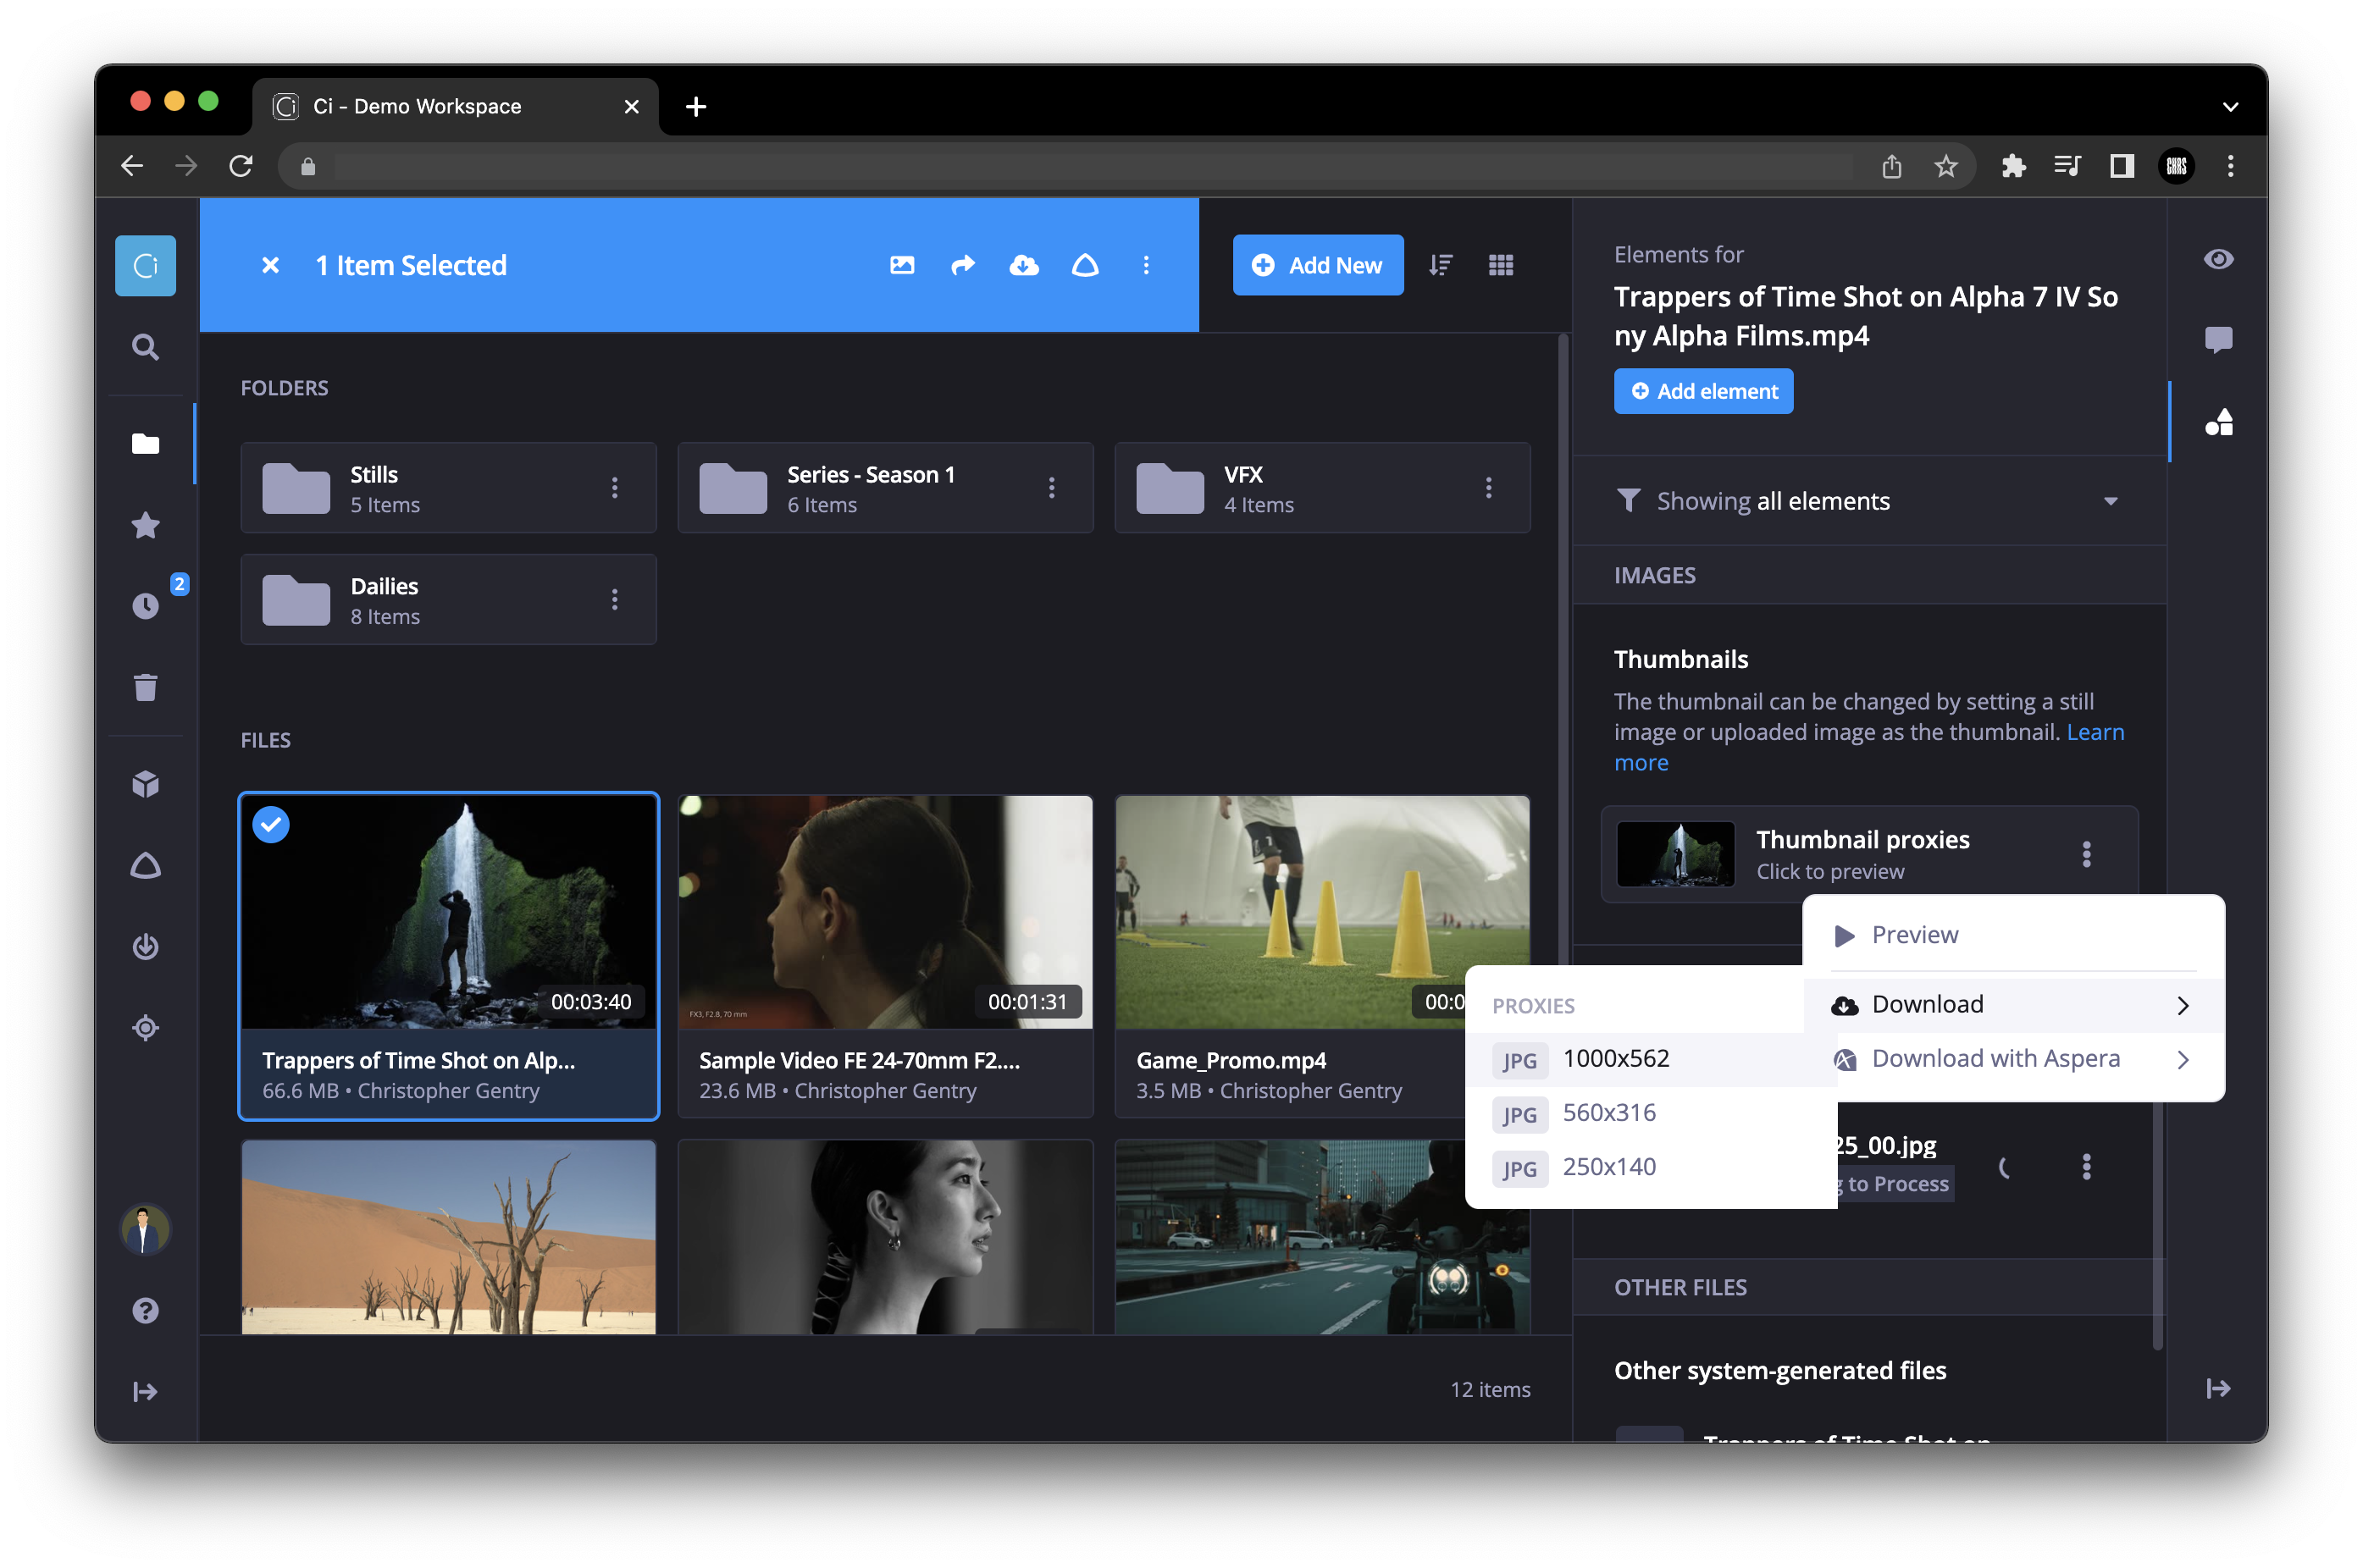This screenshot has height=1568, width=2363.
Task: Click the Add element button
Action: (1702, 391)
